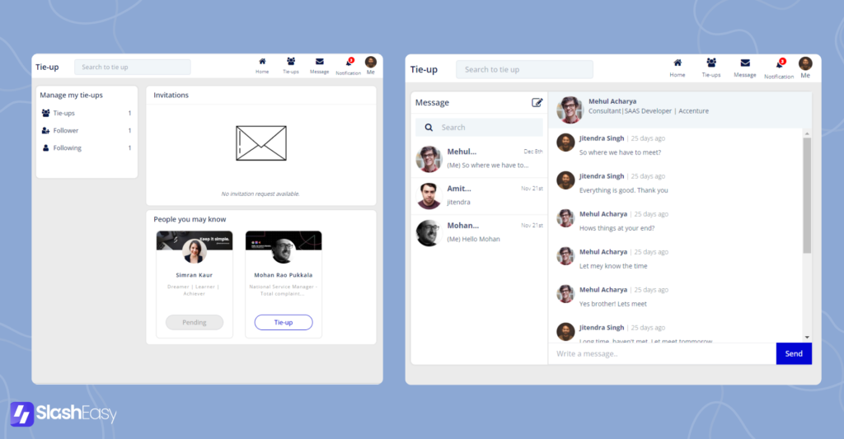This screenshot has height=439, width=844.
Task: Open Home icon in the left window
Action: [262, 62]
